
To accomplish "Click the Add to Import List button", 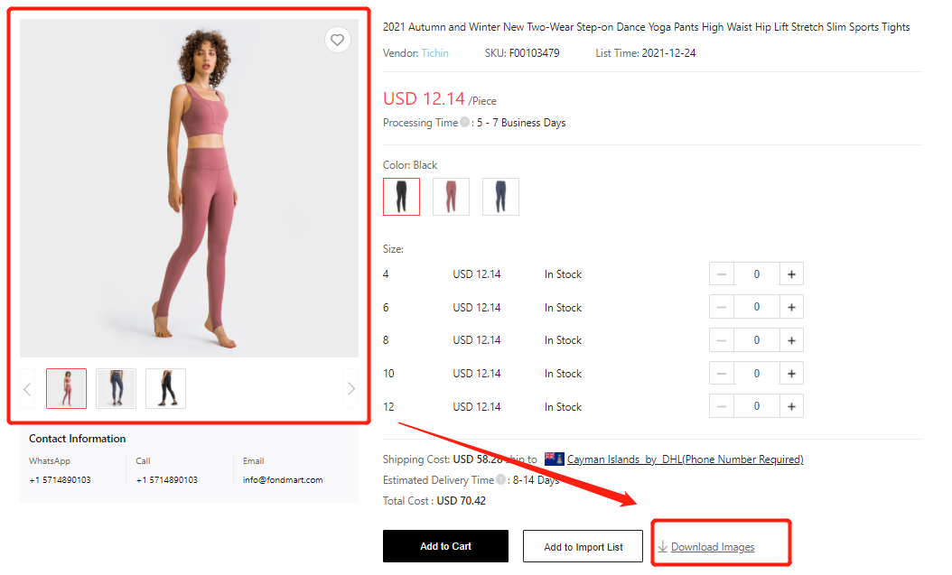I will click(583, 547).
